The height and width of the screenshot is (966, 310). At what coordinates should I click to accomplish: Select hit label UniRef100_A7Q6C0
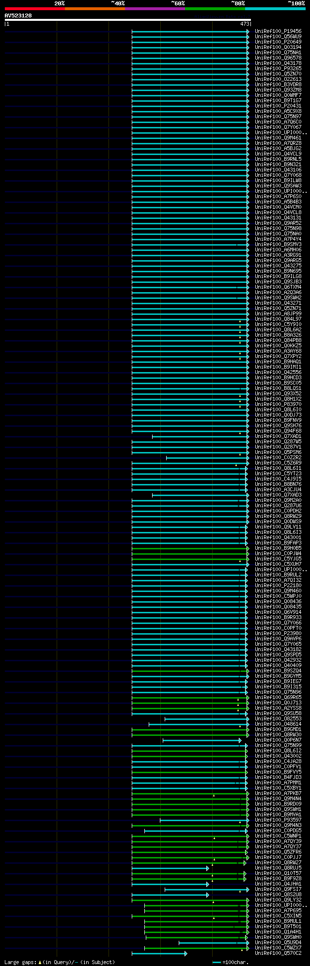[x=278, y=122]
